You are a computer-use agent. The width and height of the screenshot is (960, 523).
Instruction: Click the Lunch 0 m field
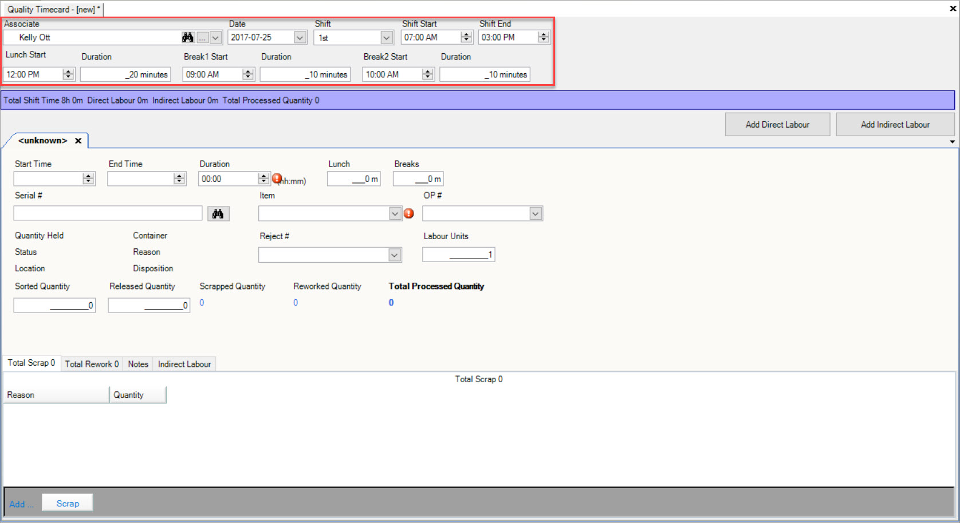coord(354,179)
